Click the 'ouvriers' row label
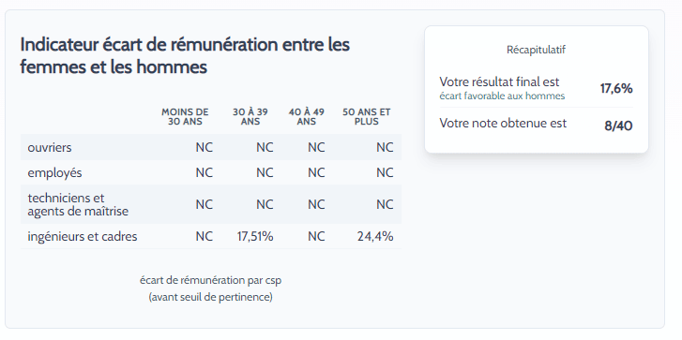 (x=50, y=148)
